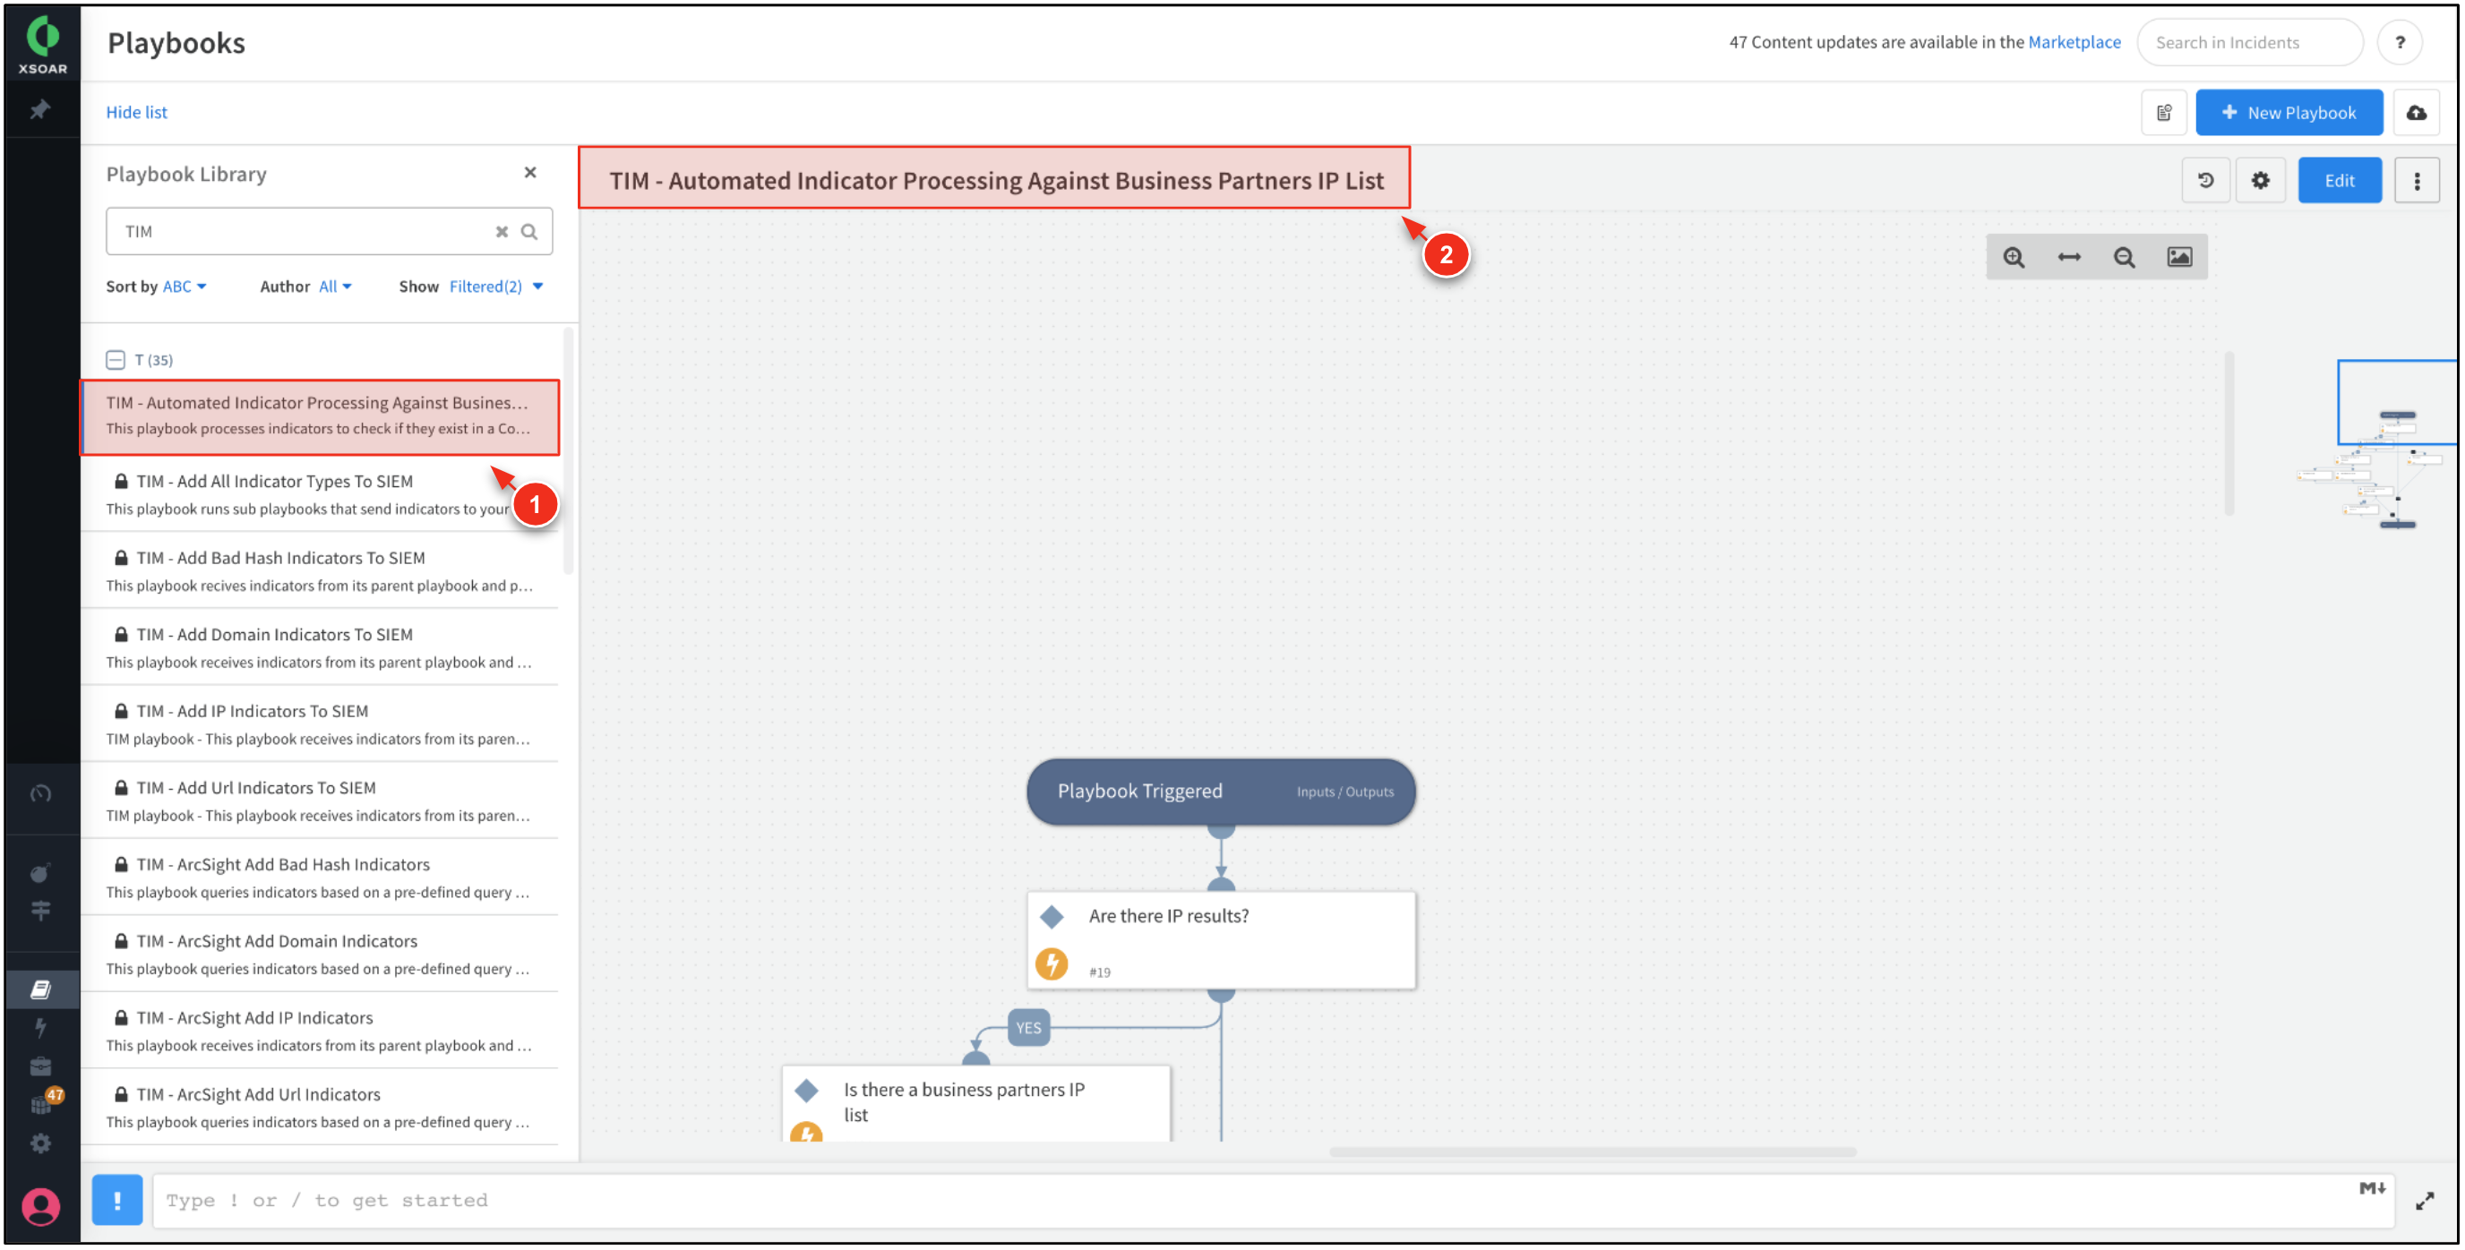
Task: Open the version history icon
Action: point(2205,181)
